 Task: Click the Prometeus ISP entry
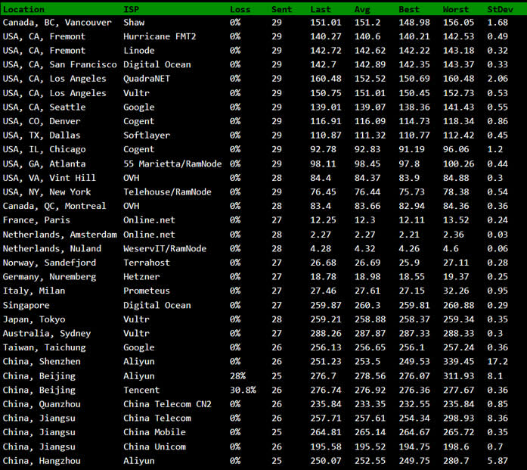click(x=147, y=291)
